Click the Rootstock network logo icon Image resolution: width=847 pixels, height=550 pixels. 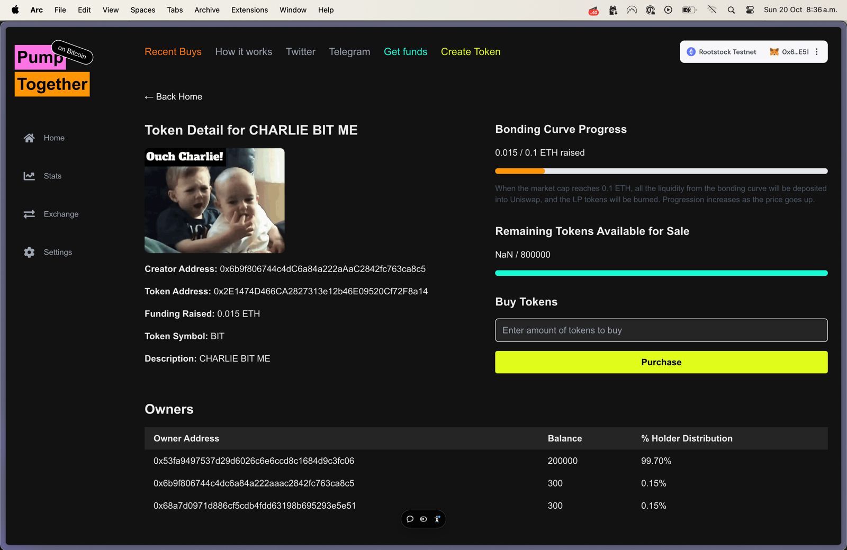691,52
